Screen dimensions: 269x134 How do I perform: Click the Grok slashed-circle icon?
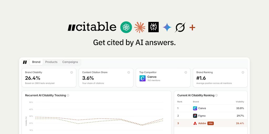(180, 27)
